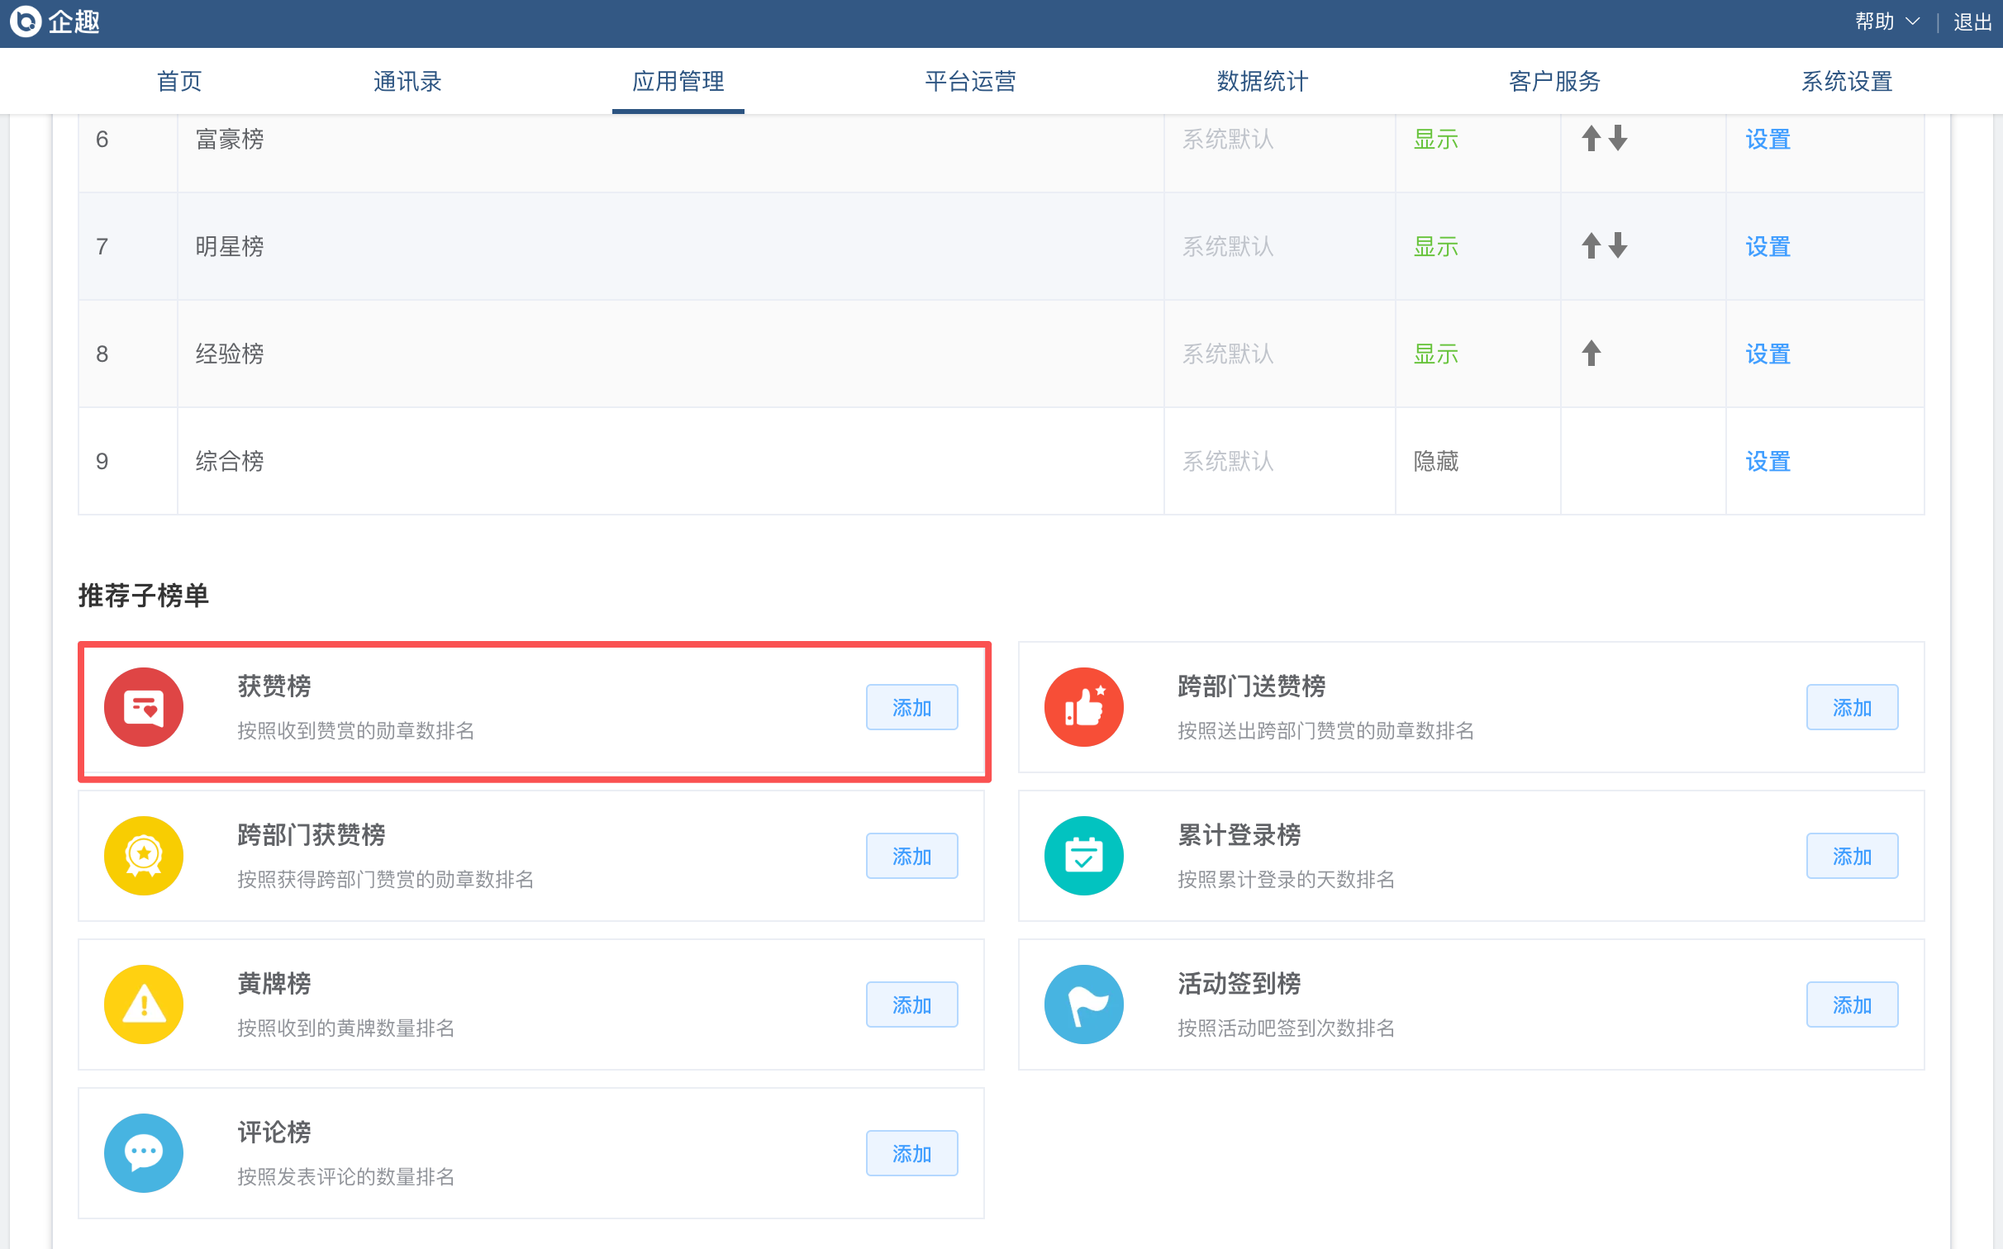Add the 获赞榜 sub-list
The width and height of the screenshot is (2003, 1249).
click(912, 707)
